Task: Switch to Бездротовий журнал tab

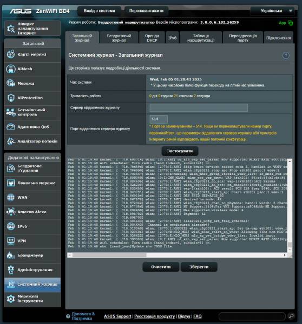Action: tap(119, 38)
